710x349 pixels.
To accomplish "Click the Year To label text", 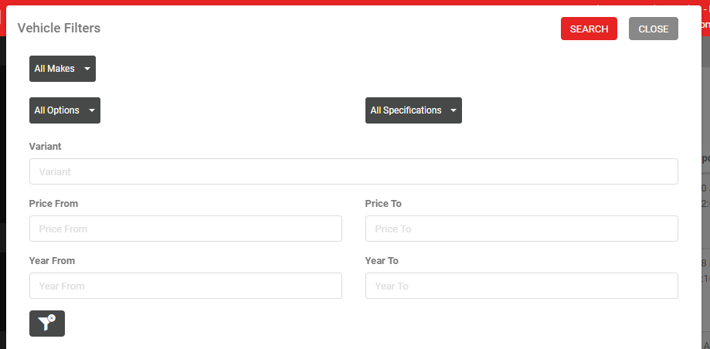I will [x=382, y=261].
